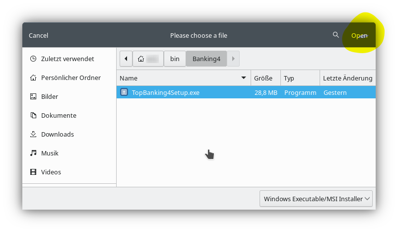The height and width of the screenshot is (232, 398).
Task: Click the Dokumente file icon
Action: [33, 116]
